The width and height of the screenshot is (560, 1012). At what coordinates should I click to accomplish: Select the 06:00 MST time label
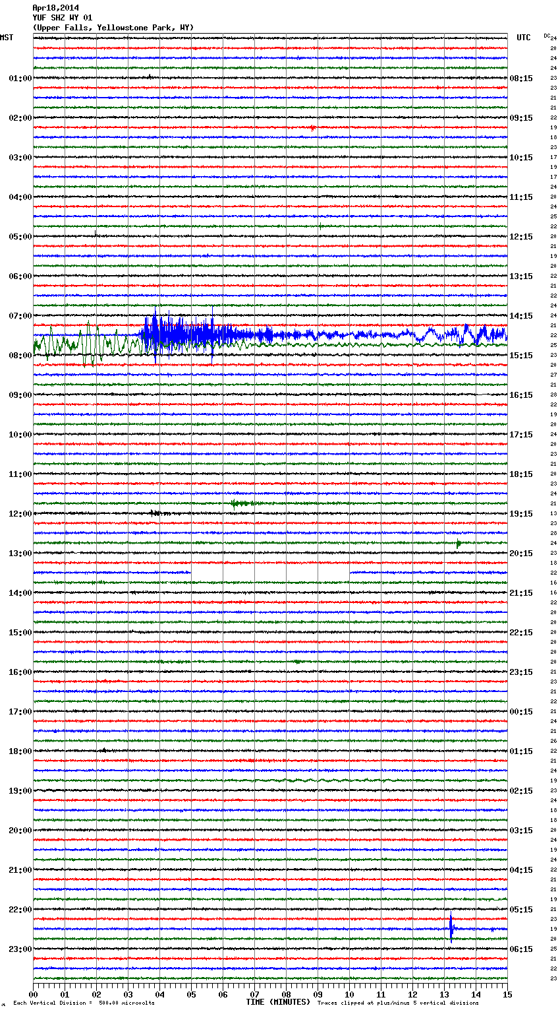[20, 276]
